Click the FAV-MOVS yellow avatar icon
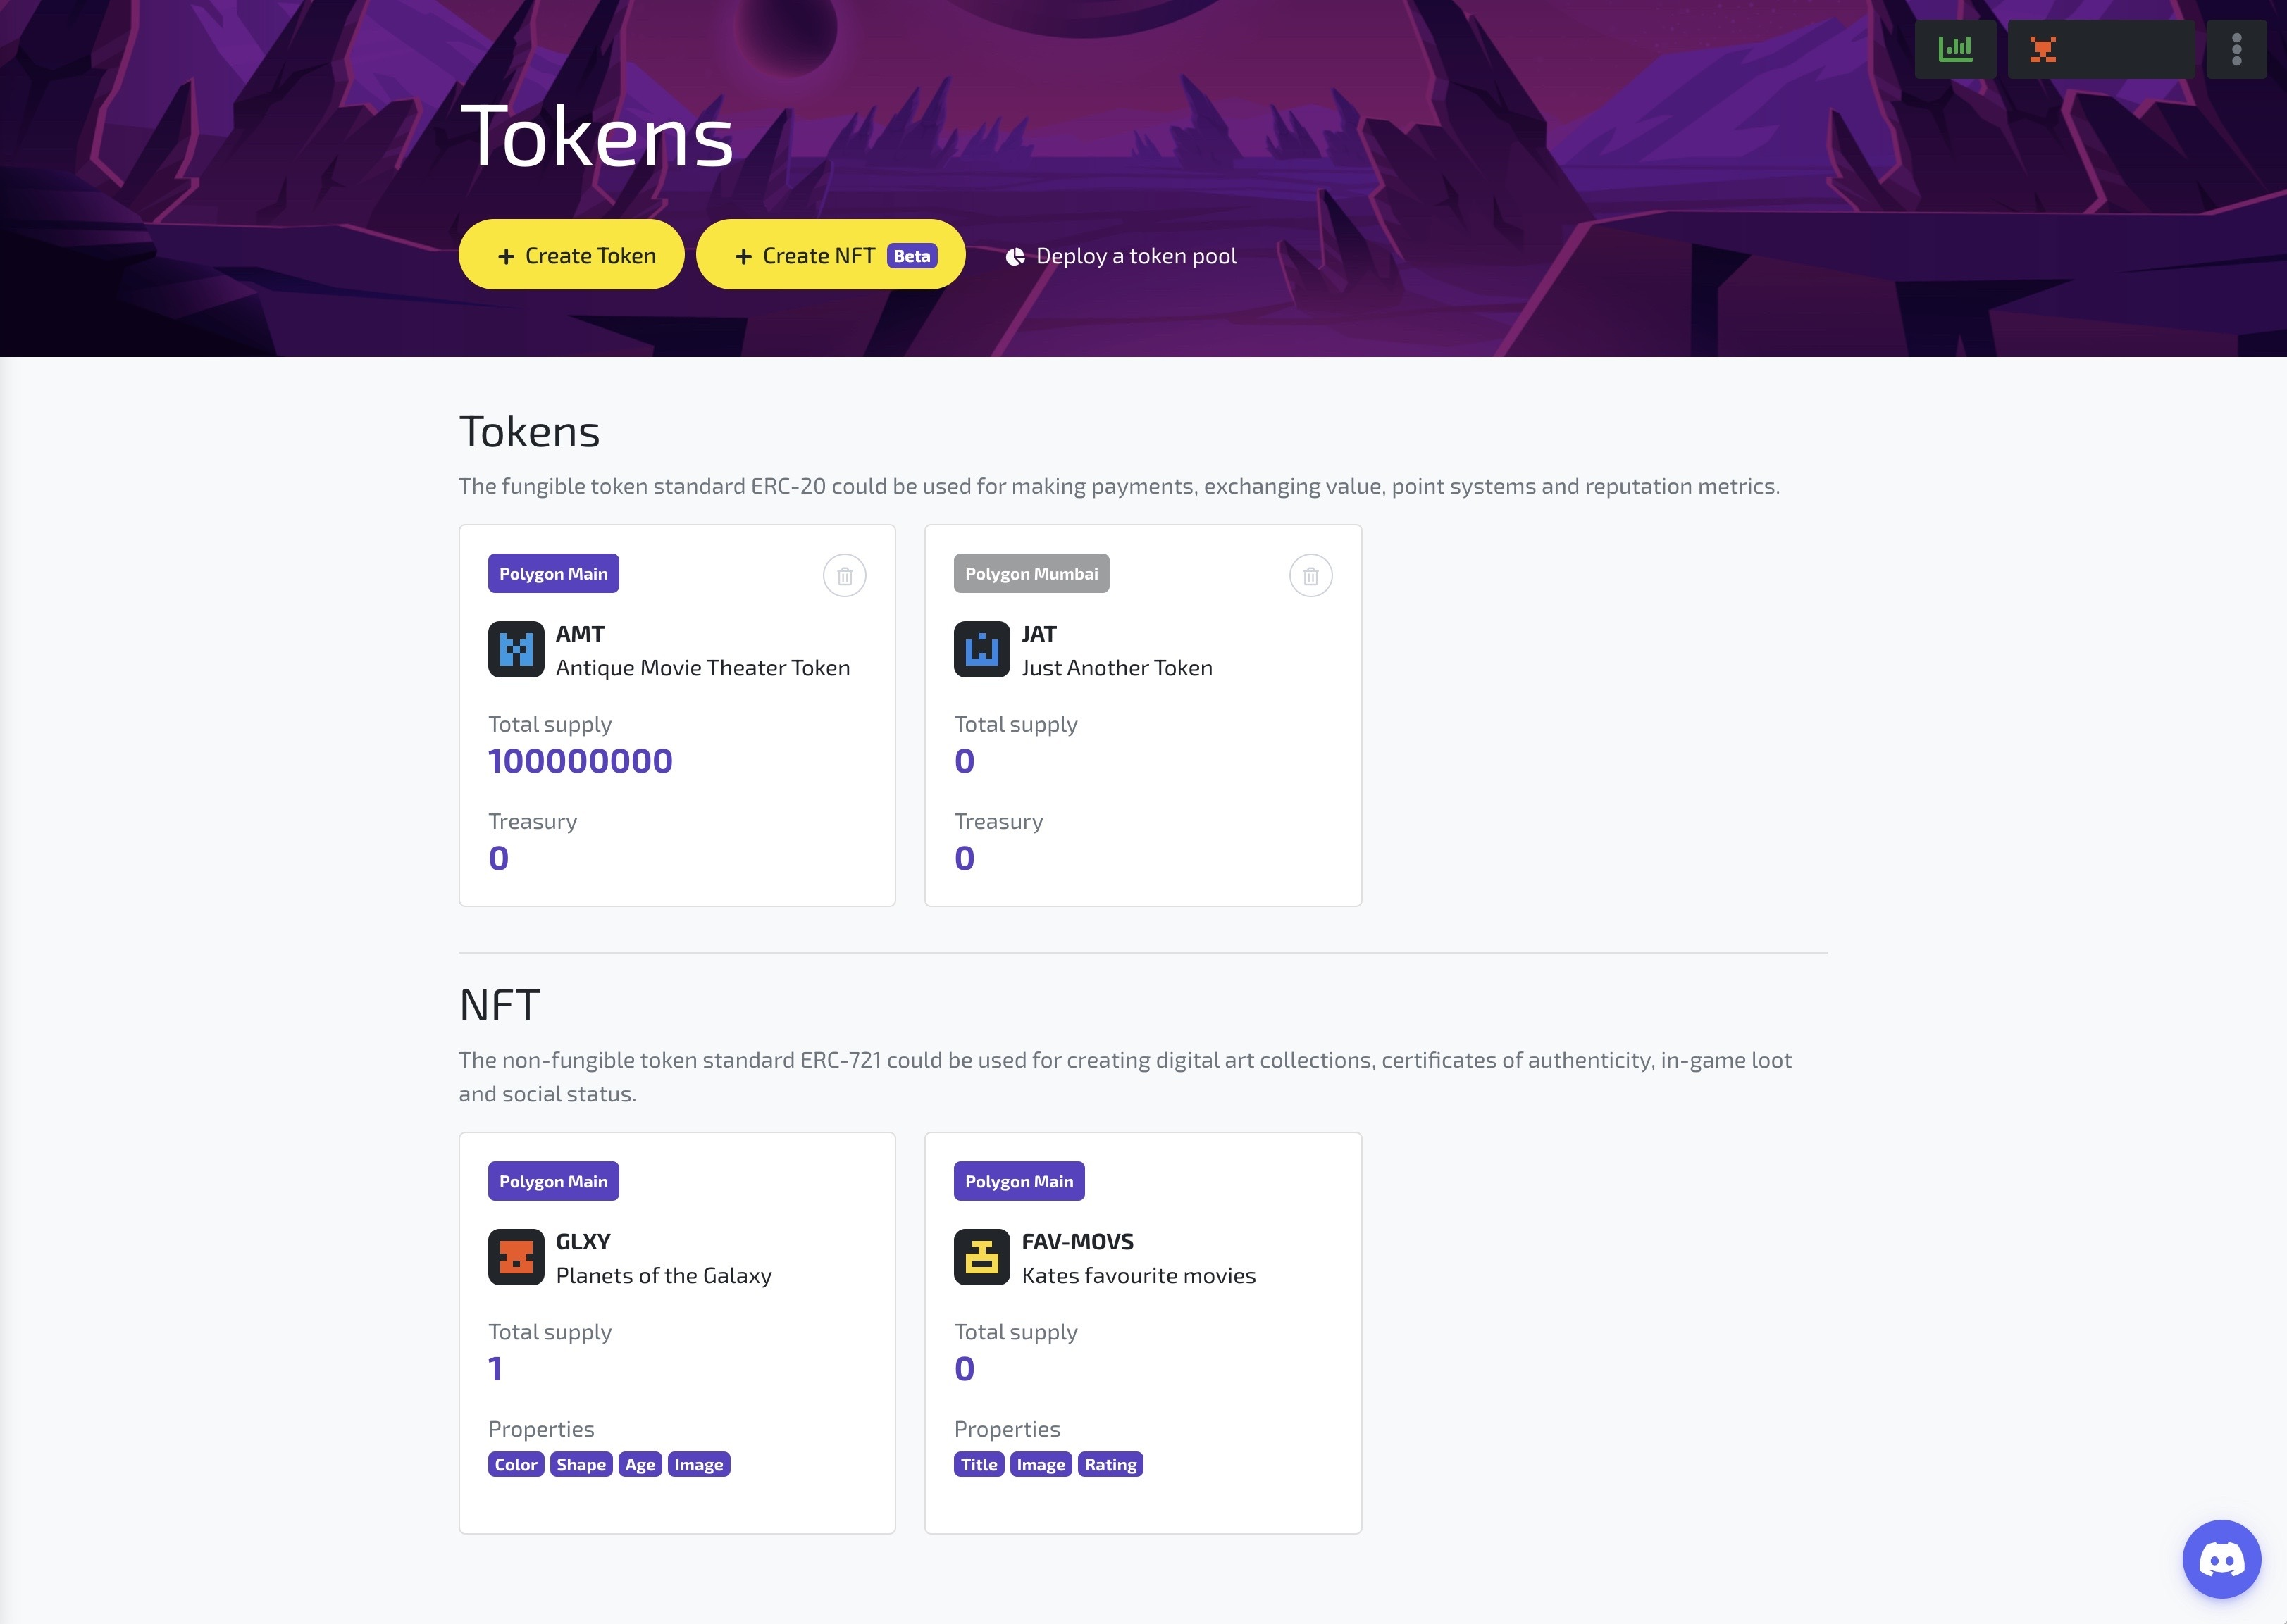This screenshot has width=2287, height=1624. (x=981, y=1257)
